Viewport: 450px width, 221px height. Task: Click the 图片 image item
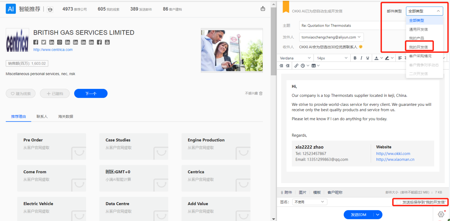coord(303,192)
